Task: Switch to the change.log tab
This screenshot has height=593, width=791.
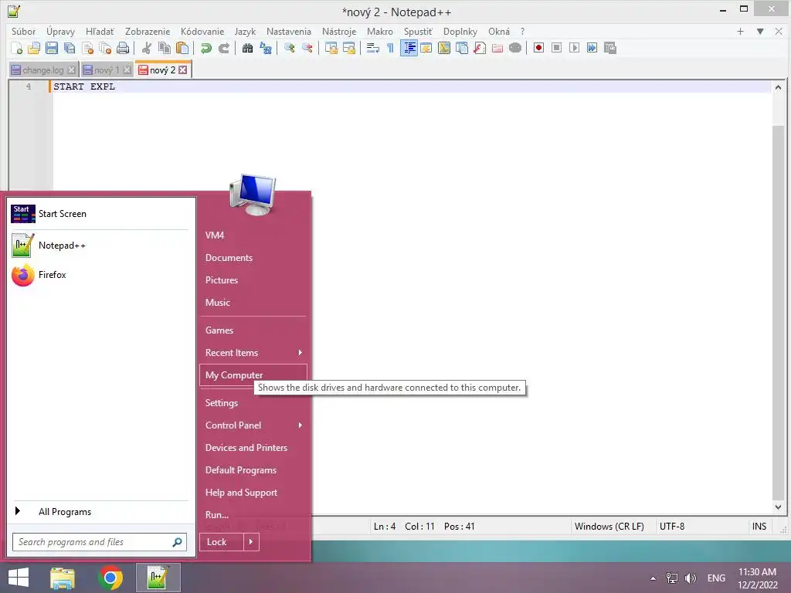Action: coord(43,70)
